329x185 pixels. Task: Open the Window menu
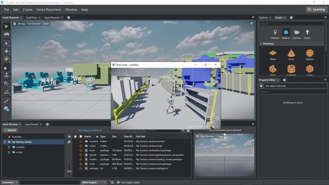point(71,10)
